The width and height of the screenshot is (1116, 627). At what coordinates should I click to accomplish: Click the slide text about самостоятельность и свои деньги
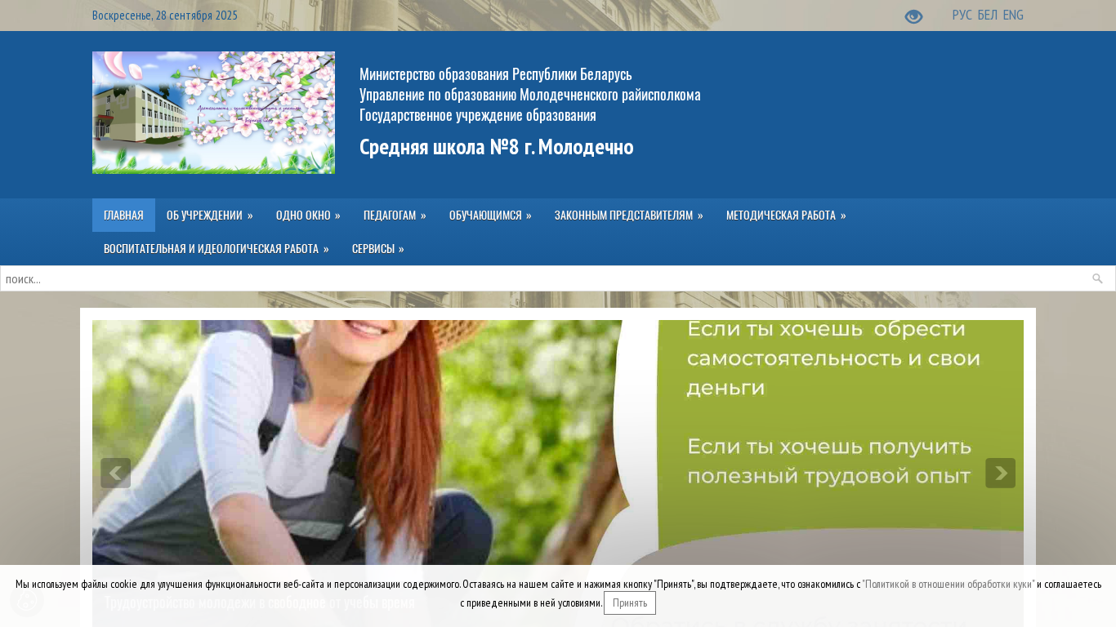833,358
